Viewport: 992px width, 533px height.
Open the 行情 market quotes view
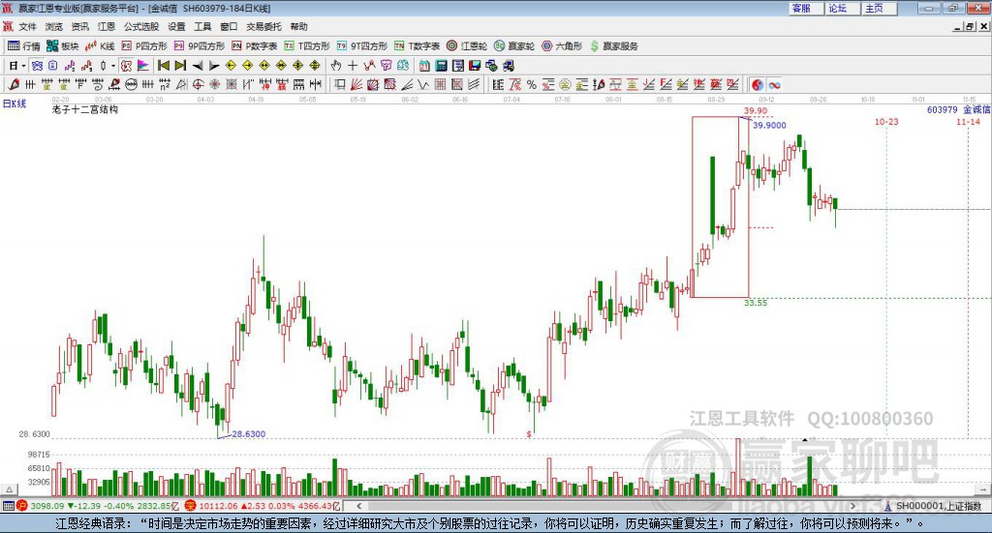point(23,46)
